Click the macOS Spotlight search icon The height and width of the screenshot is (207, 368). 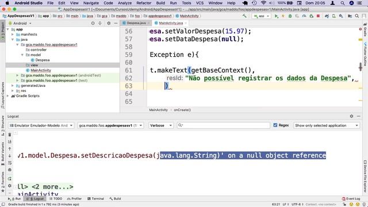[343, 3]
